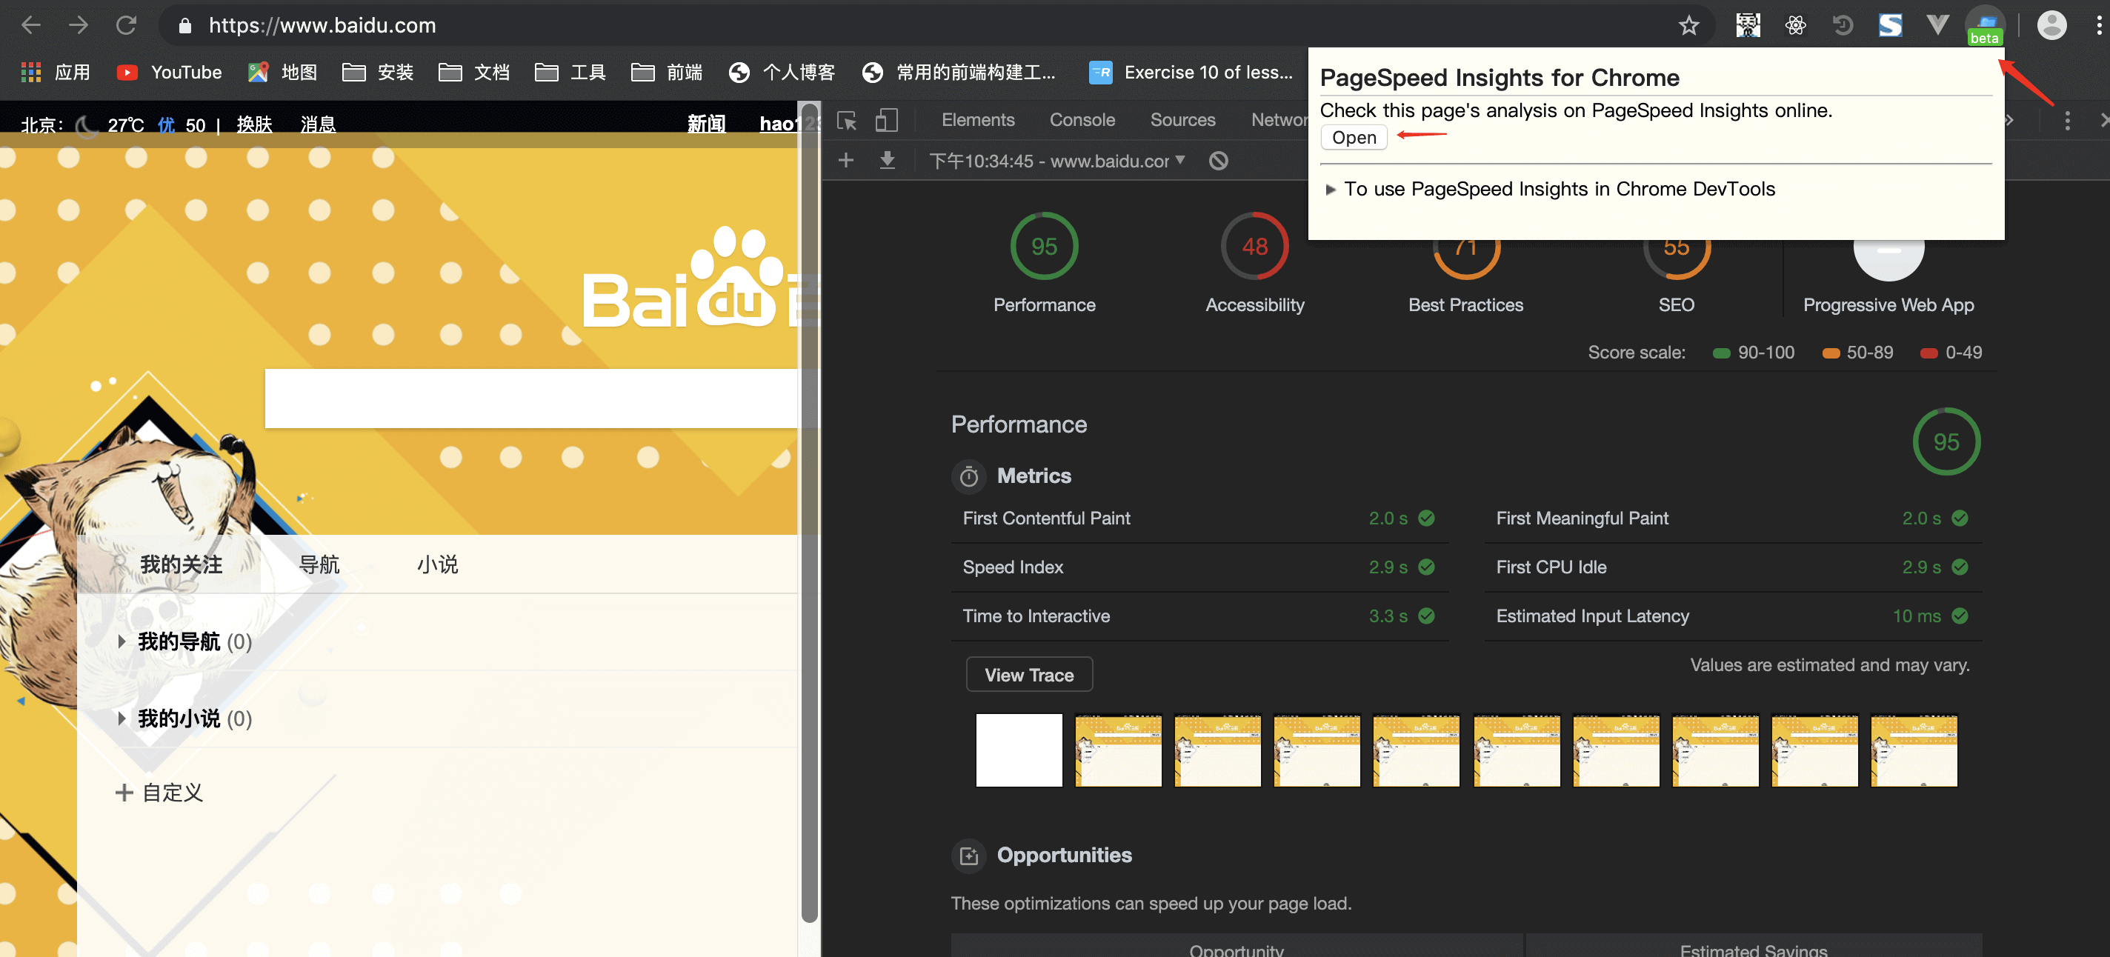Viewport: 2110px width, 957px height.
Task: Open the YouTube bookmark
Action: point(170,72)
